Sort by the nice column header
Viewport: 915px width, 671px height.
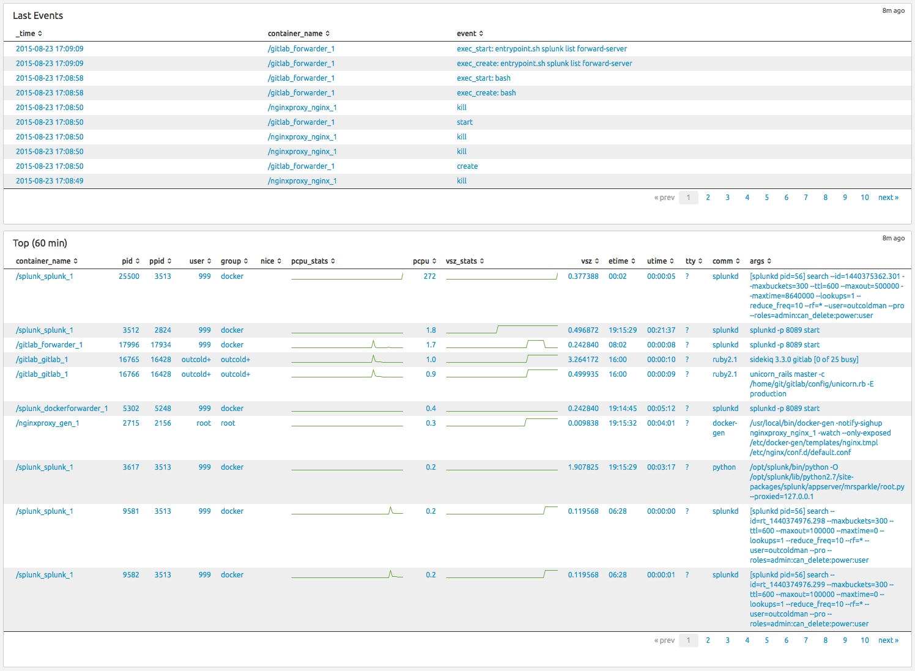coord(271,261)
